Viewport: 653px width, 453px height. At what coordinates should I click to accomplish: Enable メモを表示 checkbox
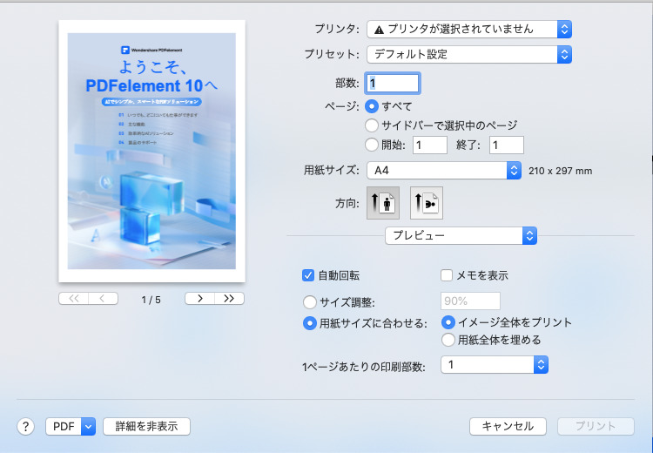[x=447, y=275]
